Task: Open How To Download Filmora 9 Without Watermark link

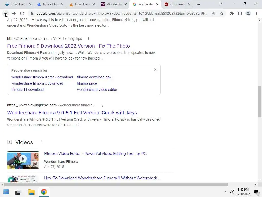Action: 102,178
